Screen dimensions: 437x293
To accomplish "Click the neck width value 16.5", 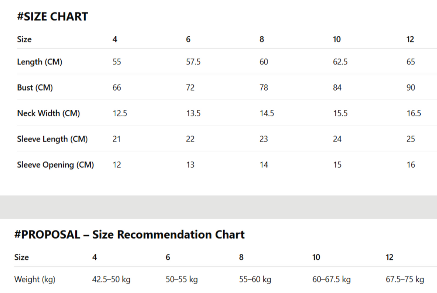I will tap(414, 113).
